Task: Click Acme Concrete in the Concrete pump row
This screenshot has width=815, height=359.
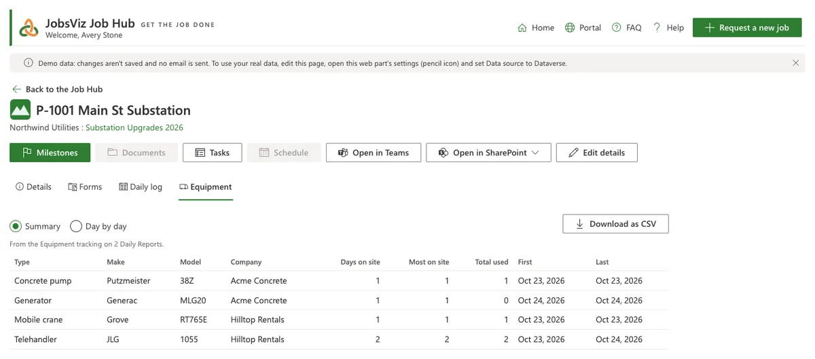Action: [x=259, y=281]
